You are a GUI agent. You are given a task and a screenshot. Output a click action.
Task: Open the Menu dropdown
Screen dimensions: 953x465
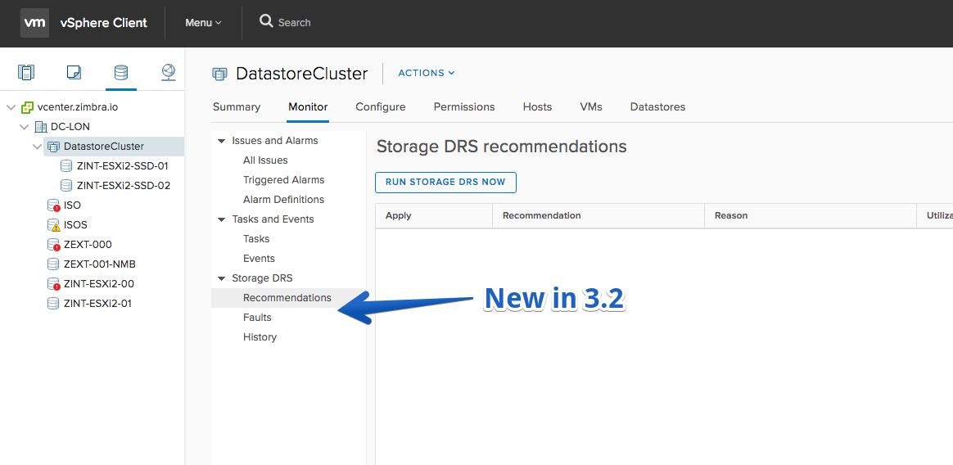point(203,22)
